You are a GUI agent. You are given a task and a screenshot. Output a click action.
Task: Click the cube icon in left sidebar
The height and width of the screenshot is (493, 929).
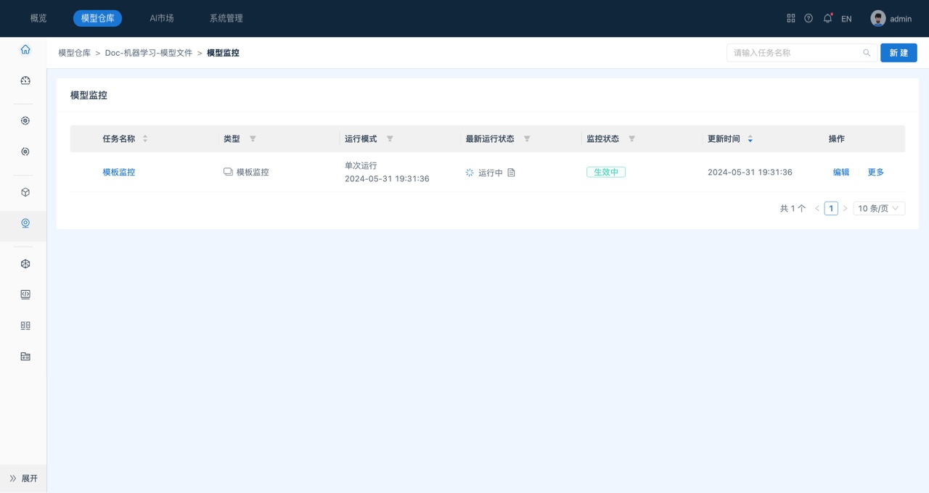[x=25, y=192]
